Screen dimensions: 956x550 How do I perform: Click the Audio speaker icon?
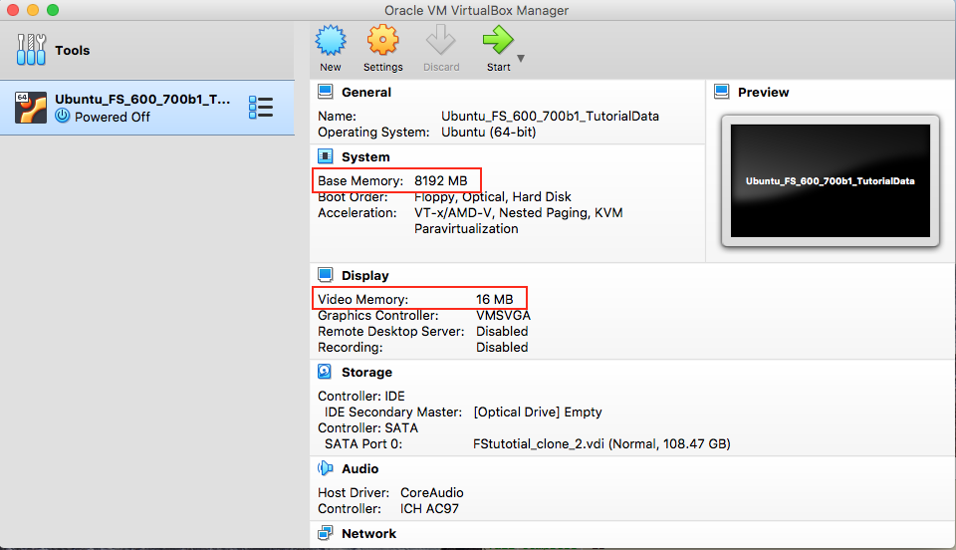click(x=326, y=468)
